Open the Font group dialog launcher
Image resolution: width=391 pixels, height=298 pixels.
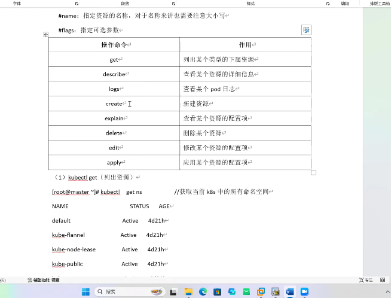pyautogui.click(x=77, y=4)
